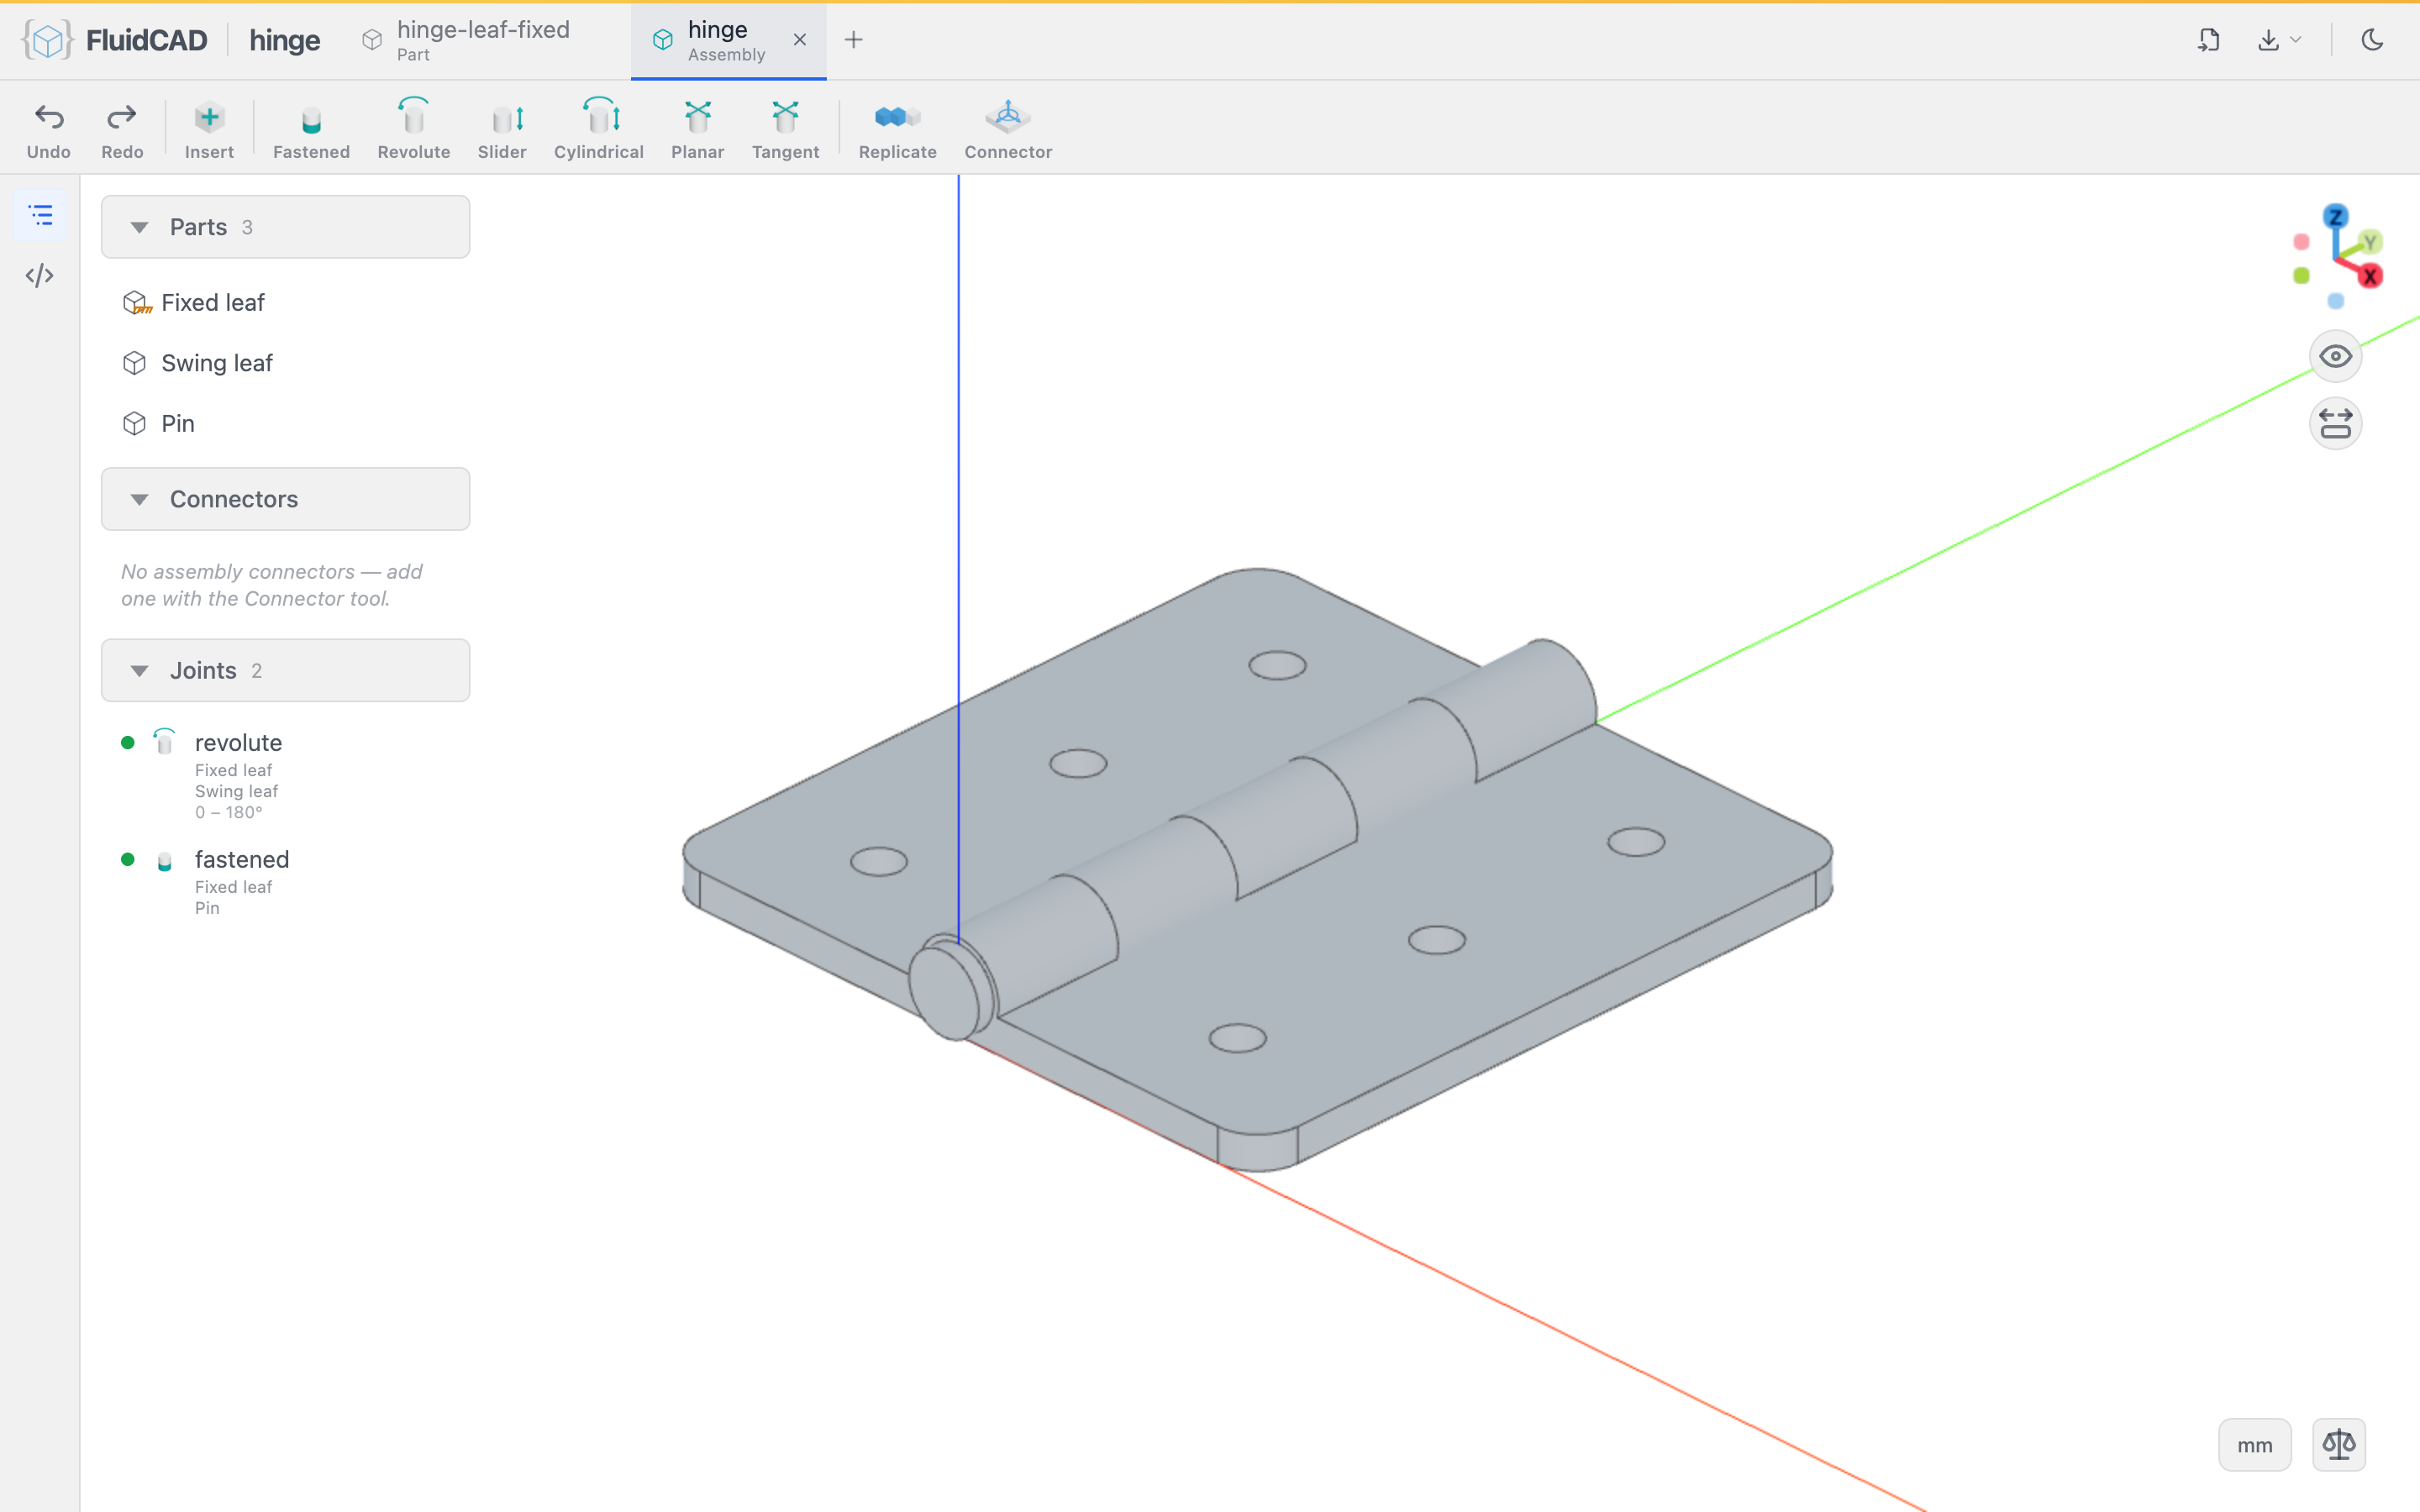Click the Z axis on the orientation gizmo
Image resolution: width=2420 pixels, height=1512 pixels.
[2336, 217]
